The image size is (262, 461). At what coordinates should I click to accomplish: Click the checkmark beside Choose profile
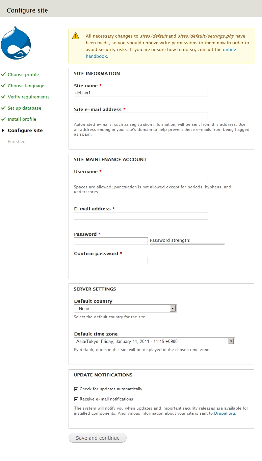pos(3,74)
